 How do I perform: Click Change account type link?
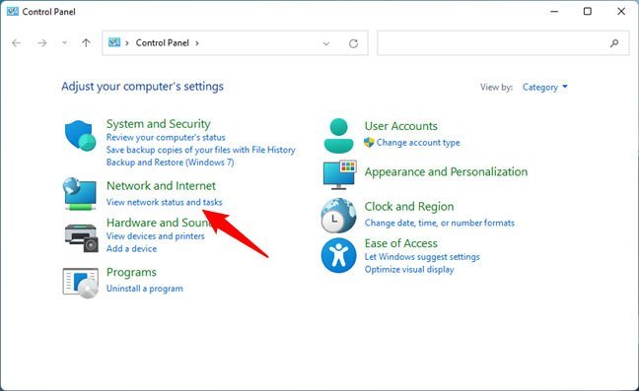(418, 143)
